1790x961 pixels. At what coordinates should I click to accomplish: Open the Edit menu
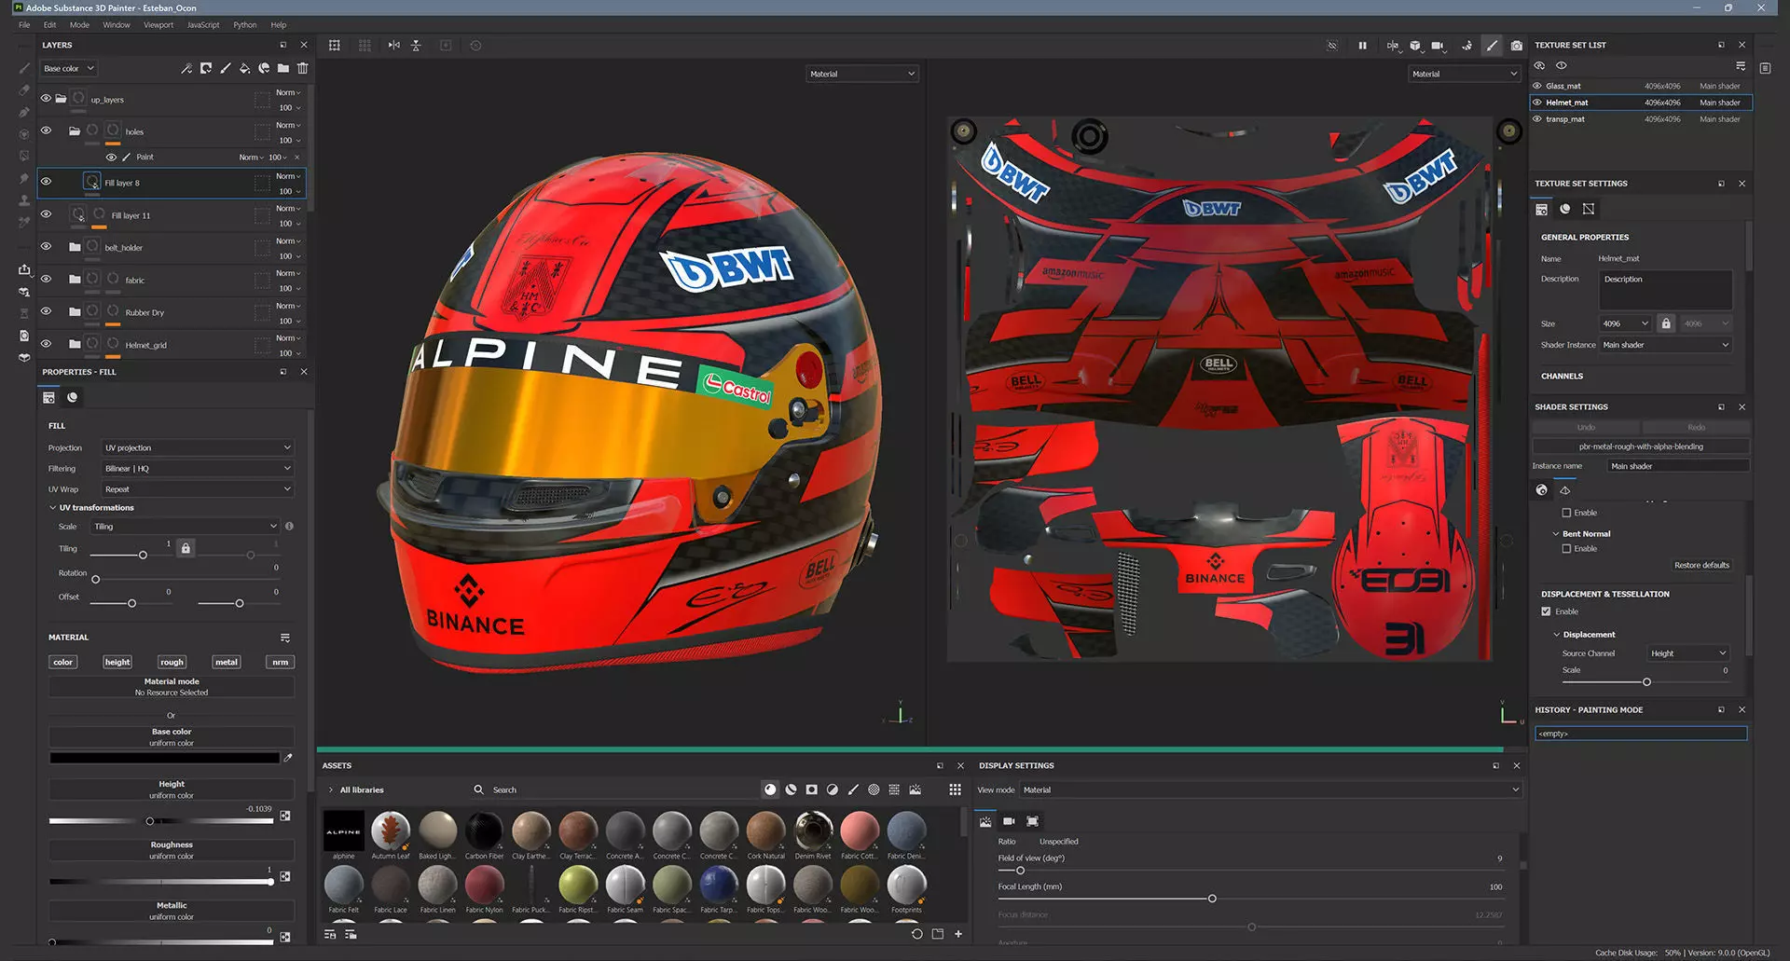coord(49,25)
